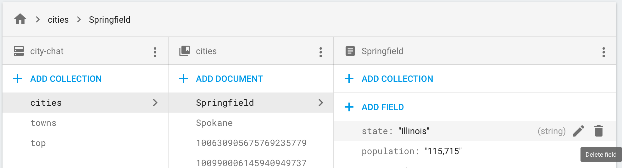Select the towns collection
Viewport: 622px width, 168px height.
(x=43, y=123)
